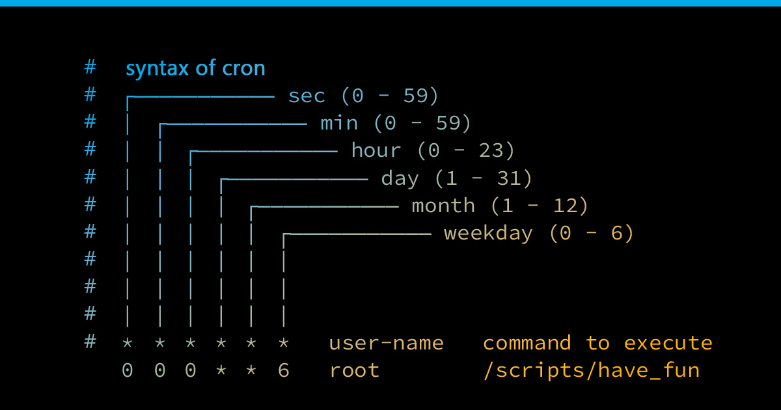Click the 'command to execute' column header
781x410 pixels.
click(597, 342)
